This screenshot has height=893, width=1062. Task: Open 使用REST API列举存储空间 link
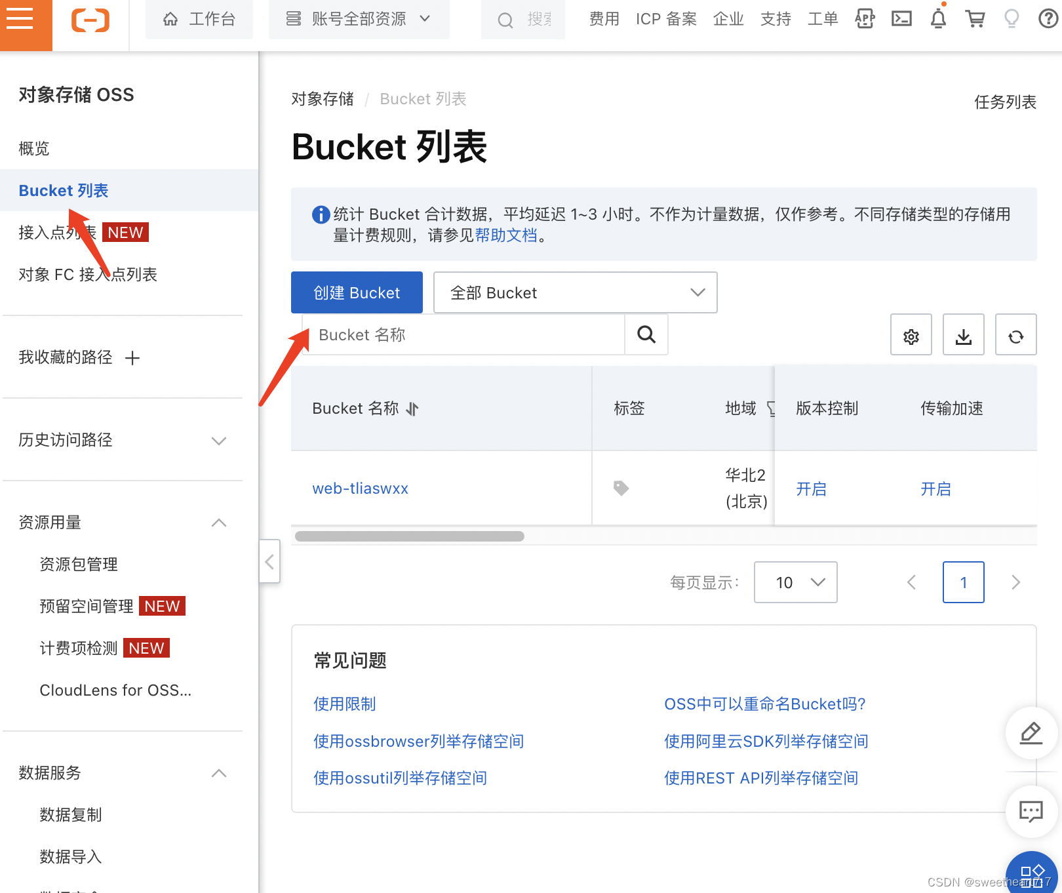click(761, 778)
